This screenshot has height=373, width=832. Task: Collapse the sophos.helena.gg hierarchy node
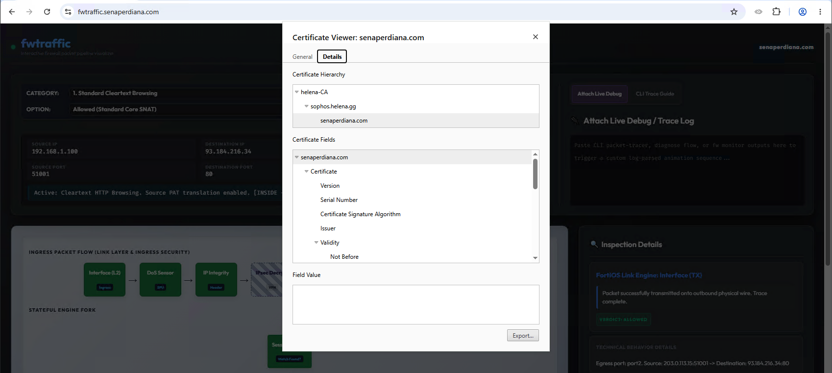pyautogui.click(x=306, y=106)
